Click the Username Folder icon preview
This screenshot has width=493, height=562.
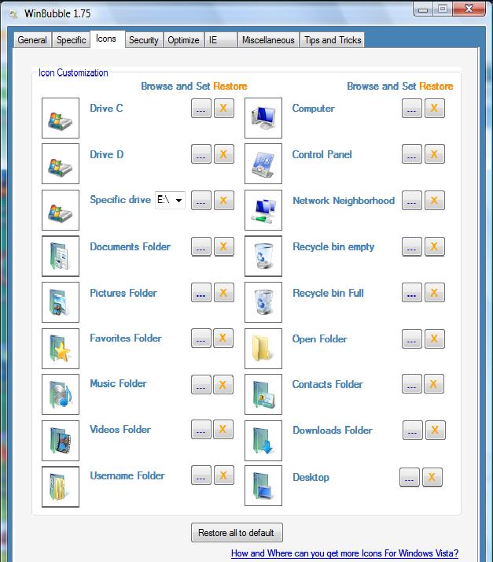click(x=61, y=486)
